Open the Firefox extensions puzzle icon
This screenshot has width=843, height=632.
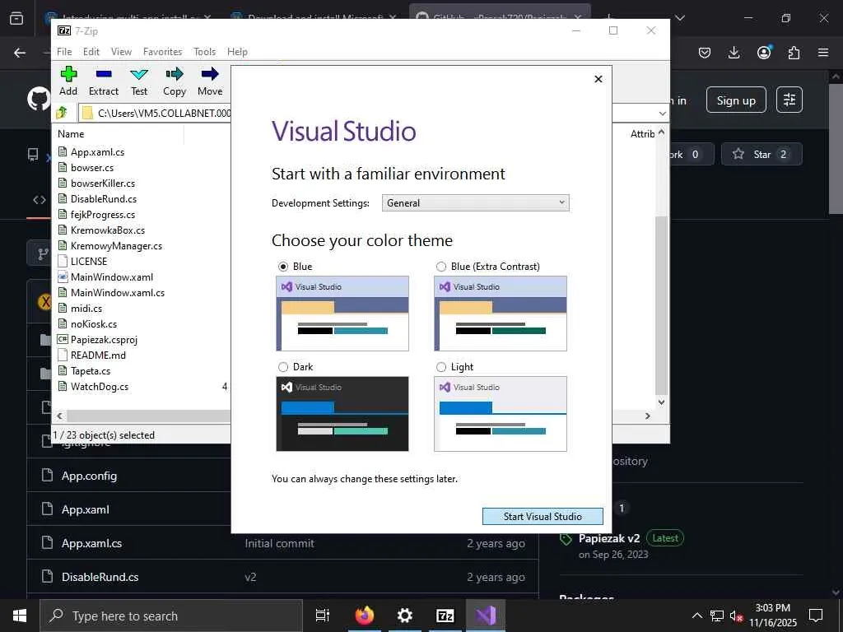[794, 53]
